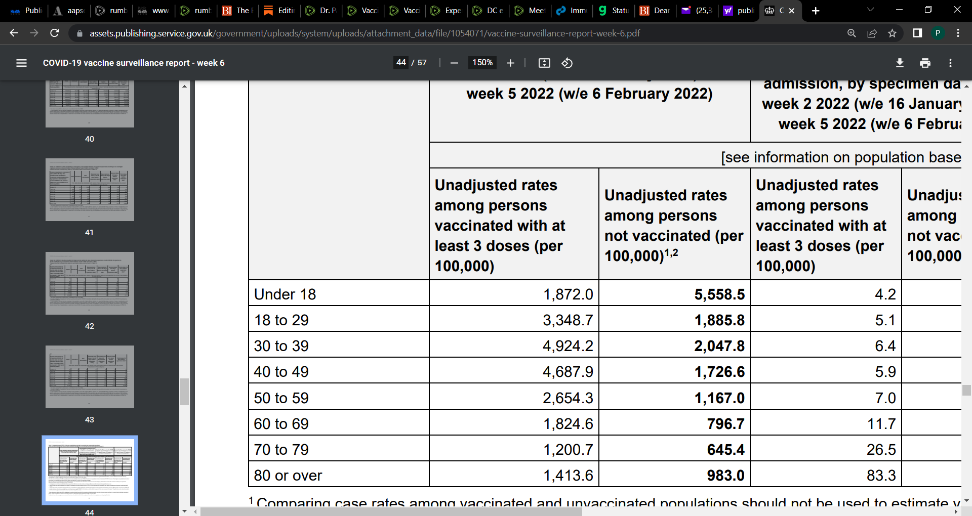Screen dimensions: 972x516
Task: Switch to the The tab
Action: pos(238,11)
